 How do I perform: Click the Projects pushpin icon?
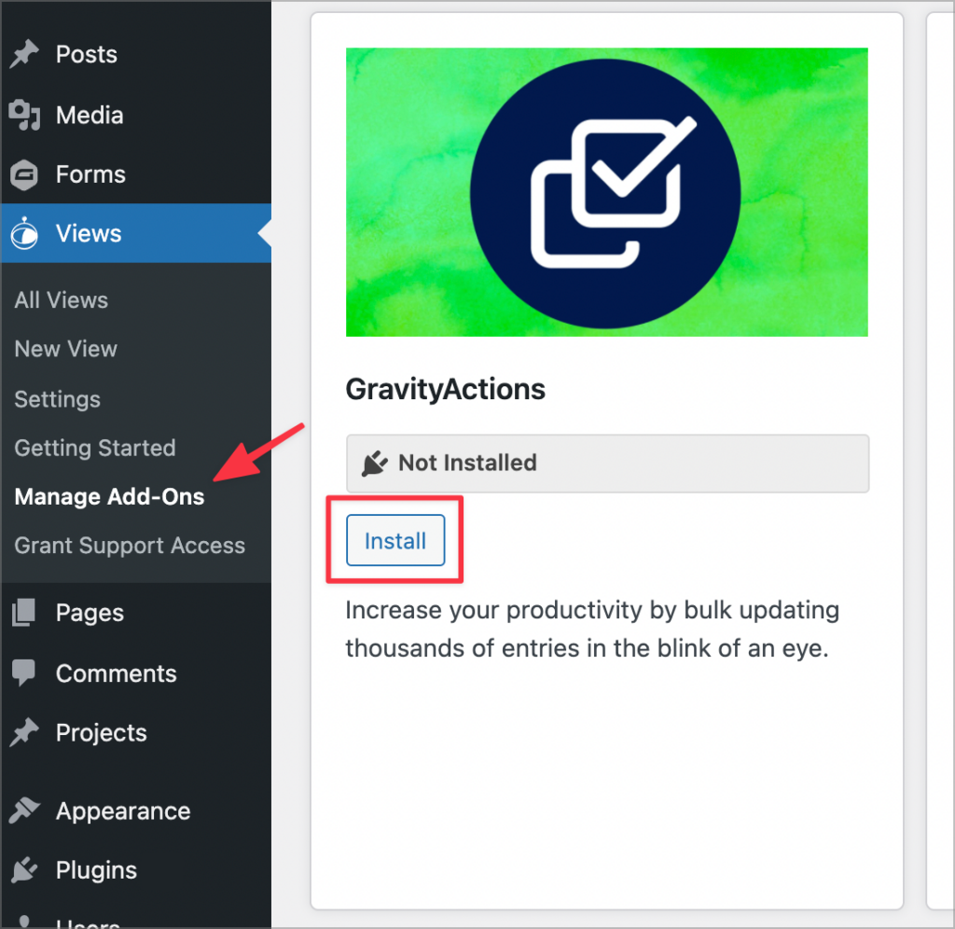[24, 732]
